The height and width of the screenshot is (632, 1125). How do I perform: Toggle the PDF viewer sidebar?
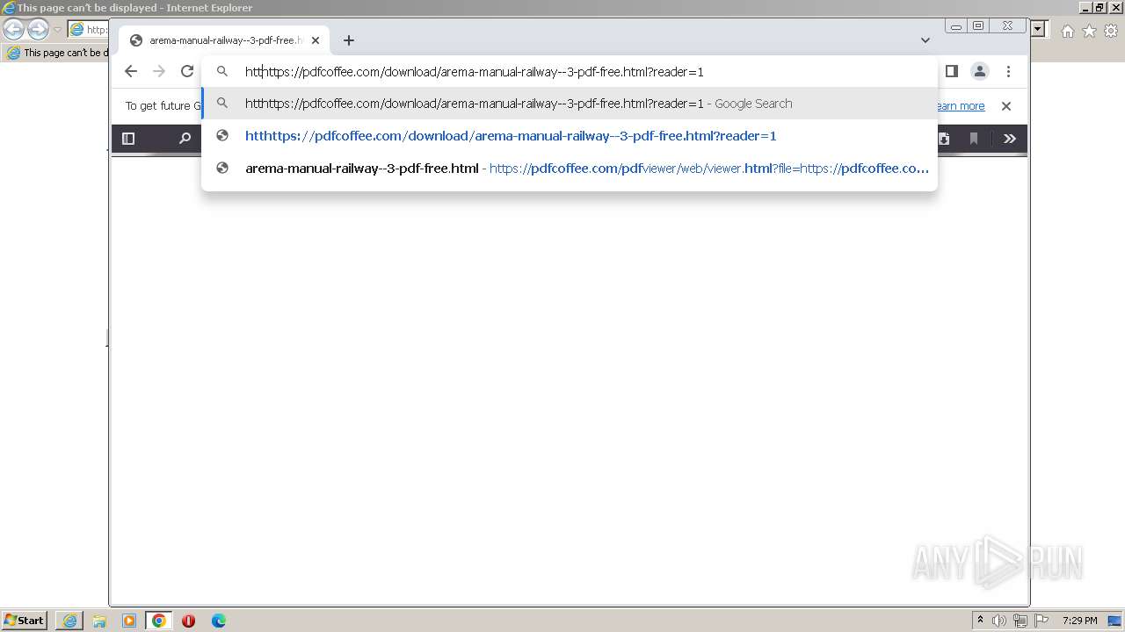[128, 139]
